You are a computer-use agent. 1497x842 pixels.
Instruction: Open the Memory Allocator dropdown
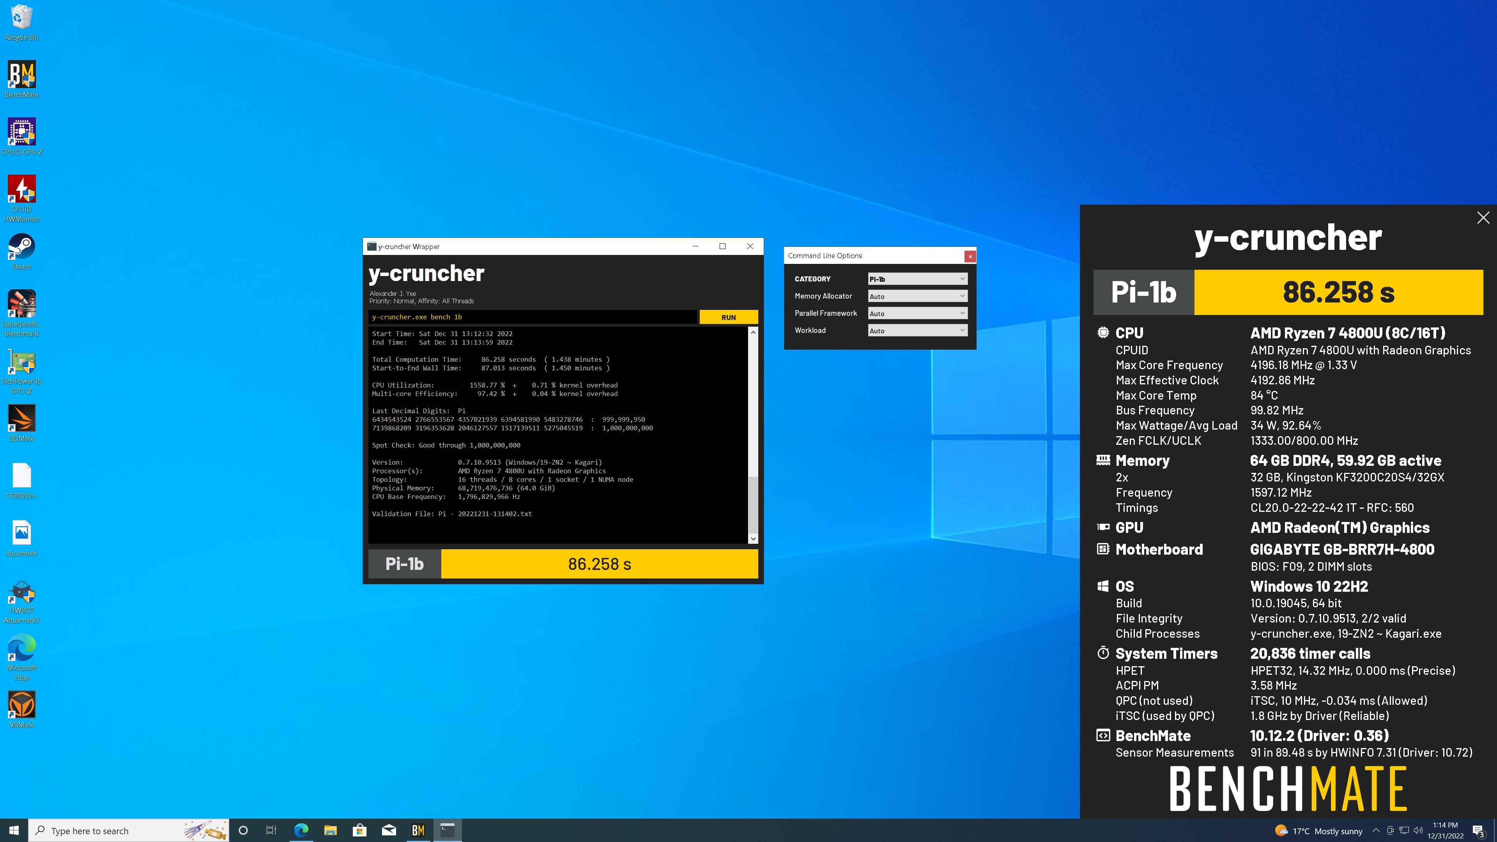click(918, 296)
